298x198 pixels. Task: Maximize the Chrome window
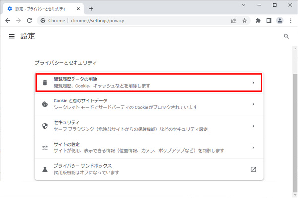click(x=275, y=5)
